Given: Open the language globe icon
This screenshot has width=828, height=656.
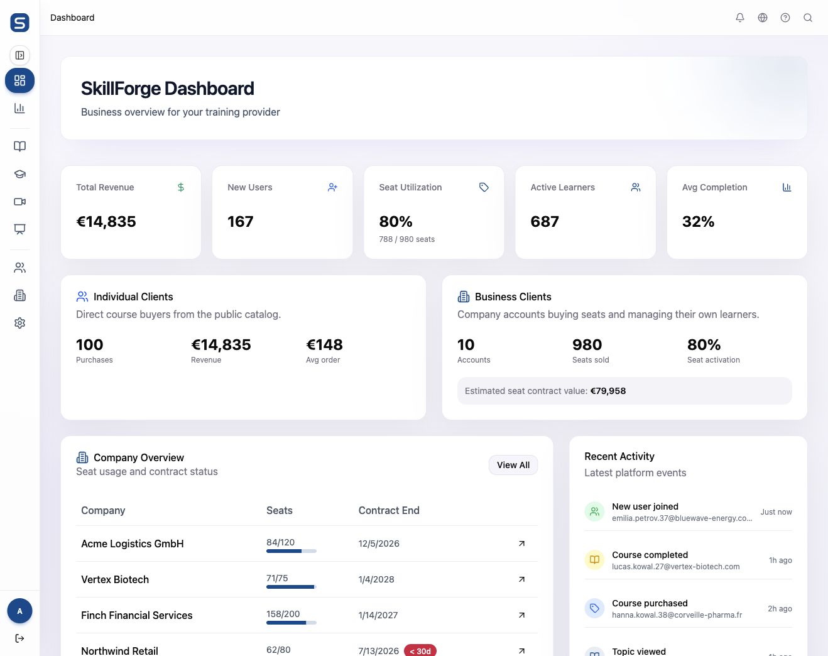Looking at the screenshot, I should click(763, 18).
